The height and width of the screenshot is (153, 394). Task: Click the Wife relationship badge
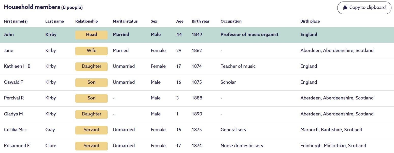(x=91, y=50)
